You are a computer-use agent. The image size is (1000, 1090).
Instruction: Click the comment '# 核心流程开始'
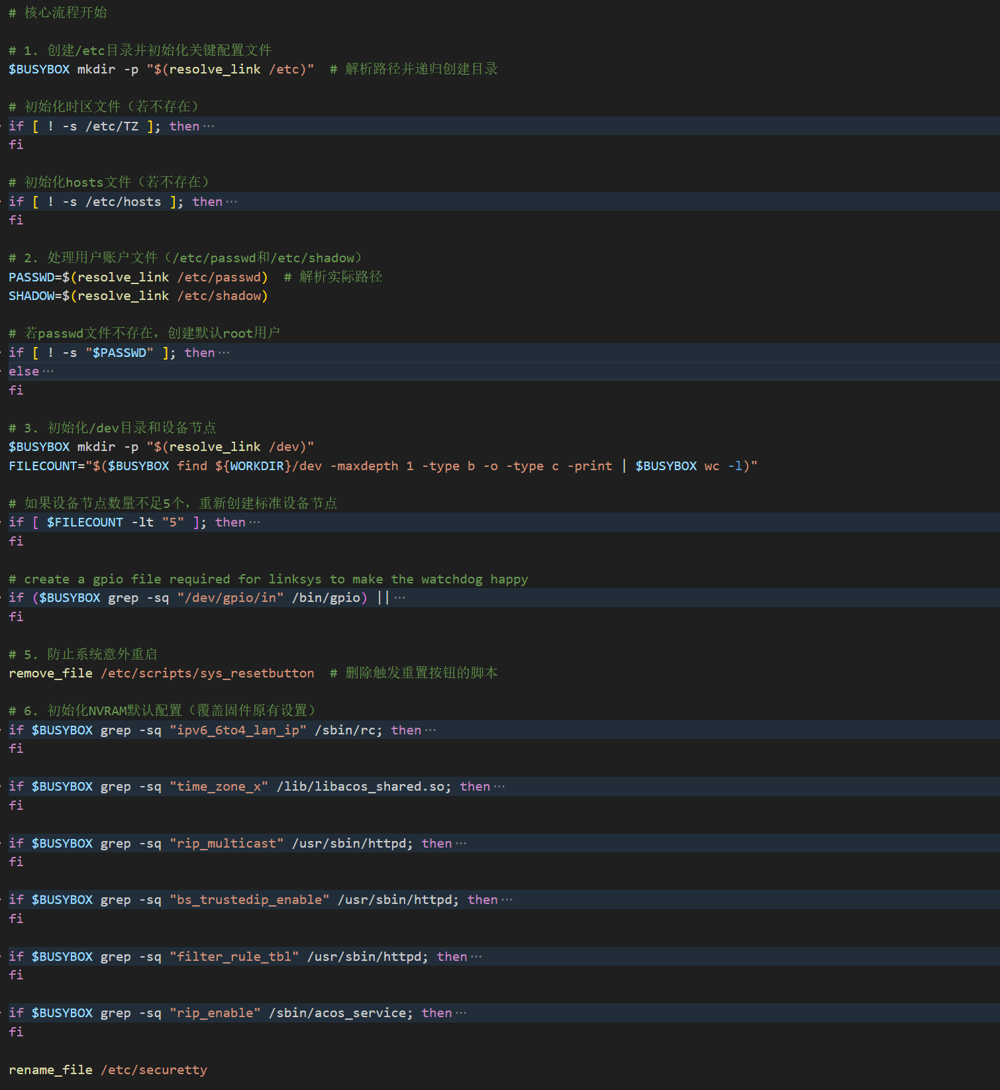pyautogui.click(x=58, y=13)
